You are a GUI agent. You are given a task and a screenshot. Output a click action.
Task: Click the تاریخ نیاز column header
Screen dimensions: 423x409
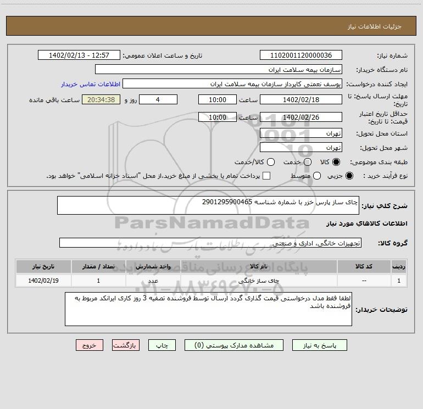[43, 266]
